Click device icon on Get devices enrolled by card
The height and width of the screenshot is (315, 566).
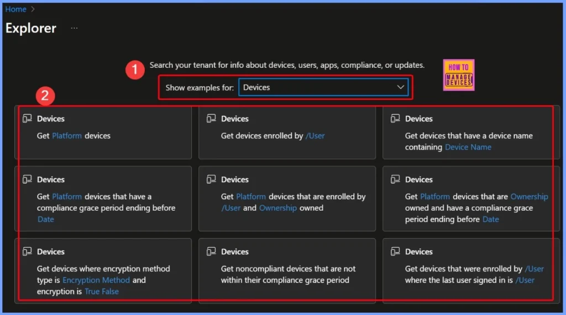click(x=211, y=118)
